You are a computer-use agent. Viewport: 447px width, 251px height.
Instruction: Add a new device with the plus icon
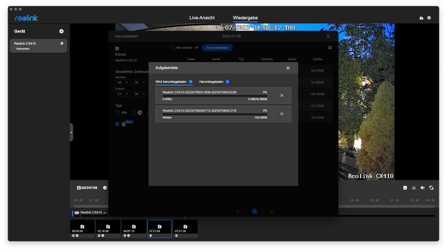coord(61,32)
